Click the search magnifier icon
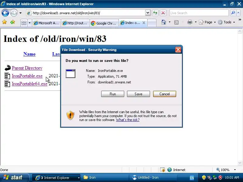This screenshot has height=182, width=243. point(233,13)
